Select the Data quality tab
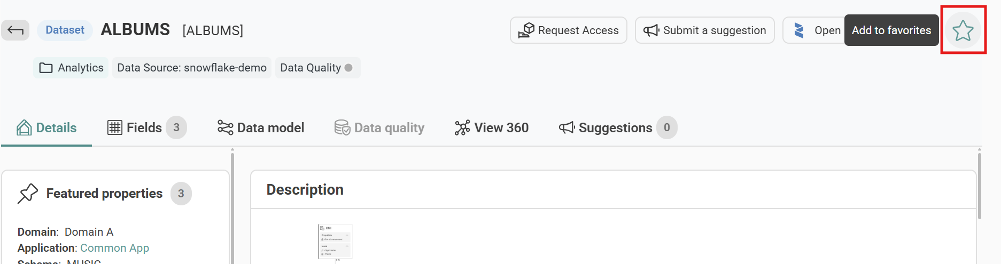 [379, 128]
